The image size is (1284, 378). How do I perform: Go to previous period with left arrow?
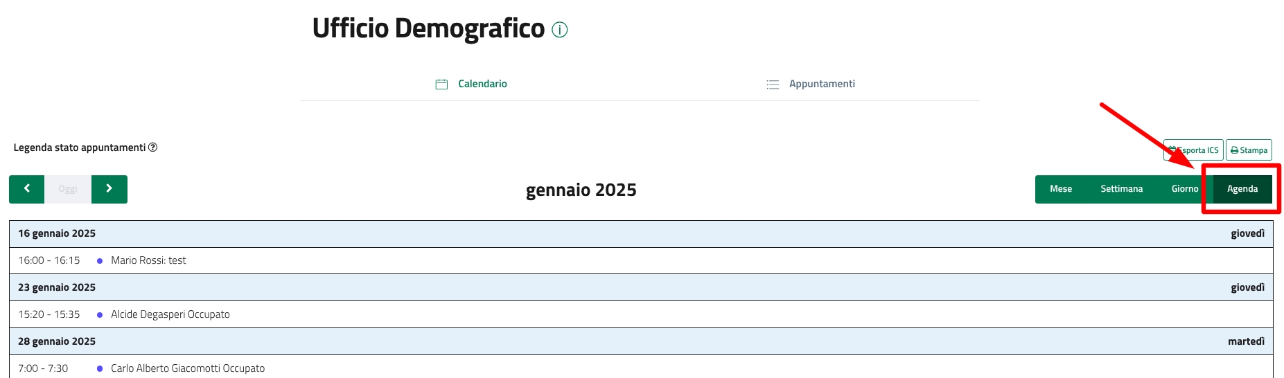pos(27,189)
